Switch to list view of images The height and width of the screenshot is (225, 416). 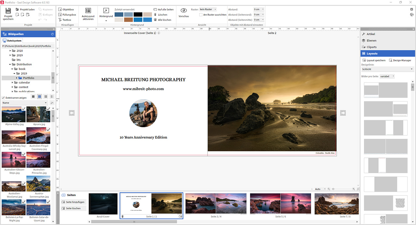52,97
